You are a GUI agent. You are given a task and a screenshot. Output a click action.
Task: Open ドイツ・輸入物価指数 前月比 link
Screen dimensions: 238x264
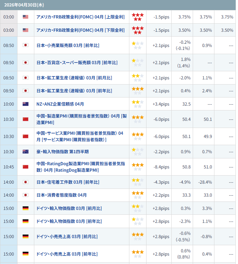[x=69, y=208]
